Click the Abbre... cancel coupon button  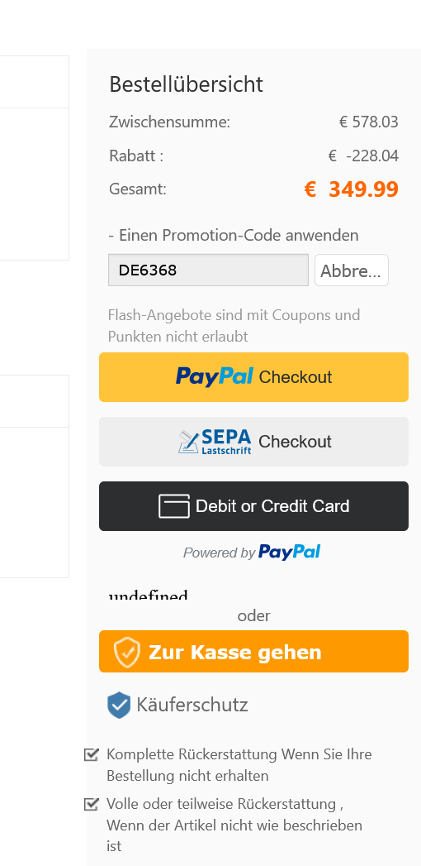point(352,270)
